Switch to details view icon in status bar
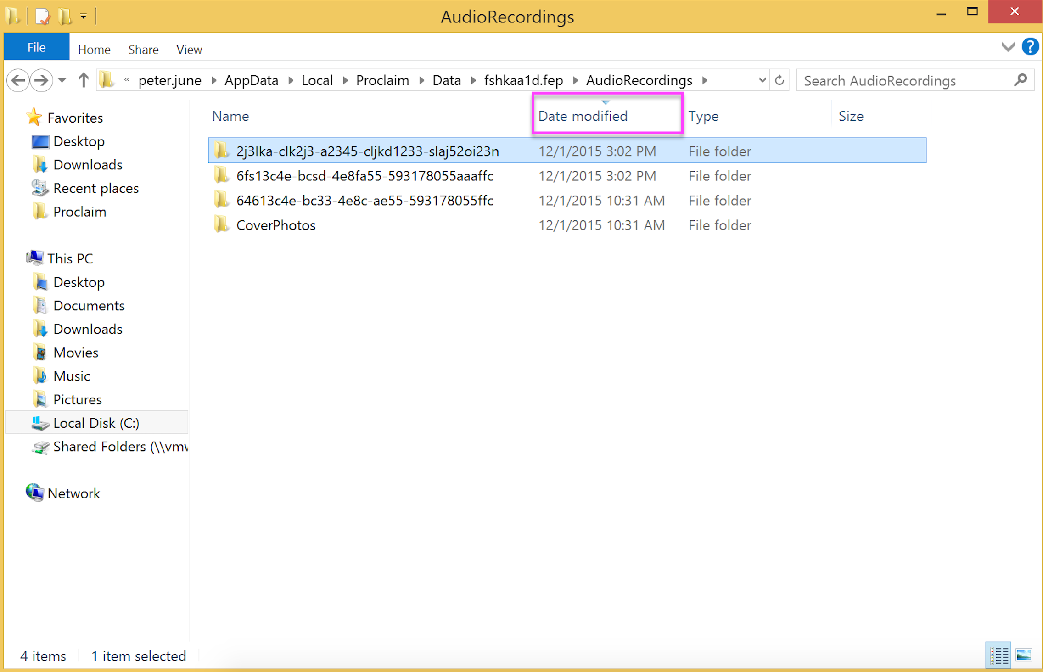The height and width of the screenshot is (672, 1043). coord(998,655)
